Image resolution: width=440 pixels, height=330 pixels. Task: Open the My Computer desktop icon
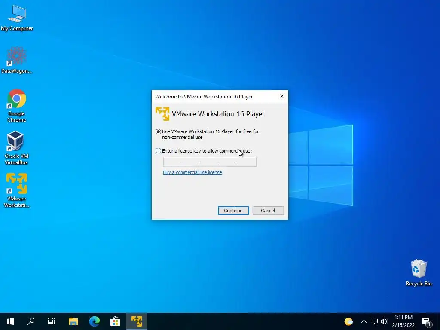pos(17,18)
